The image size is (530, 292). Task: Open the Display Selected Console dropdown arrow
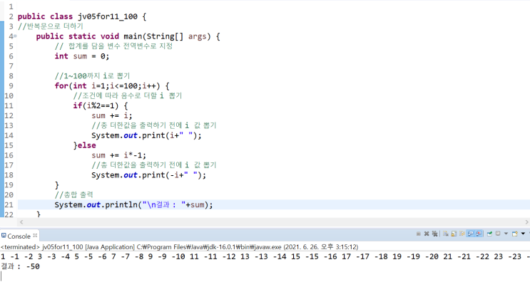(x=506, y=234)
